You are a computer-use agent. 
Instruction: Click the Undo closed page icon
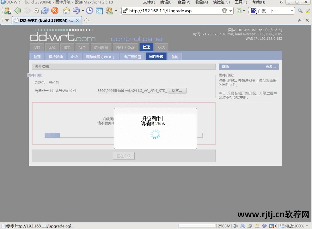(76, 10)
